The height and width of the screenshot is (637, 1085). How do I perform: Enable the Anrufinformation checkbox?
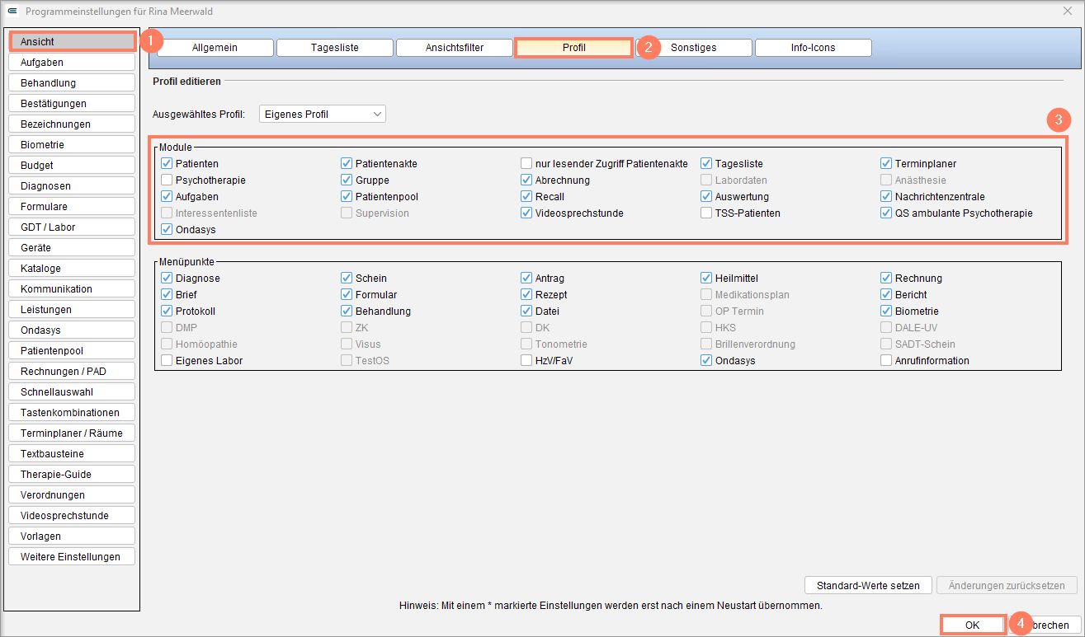coord(886,361)
